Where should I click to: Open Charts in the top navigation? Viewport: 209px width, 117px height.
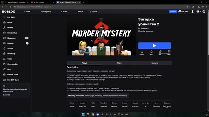click(x=27, y=12)
